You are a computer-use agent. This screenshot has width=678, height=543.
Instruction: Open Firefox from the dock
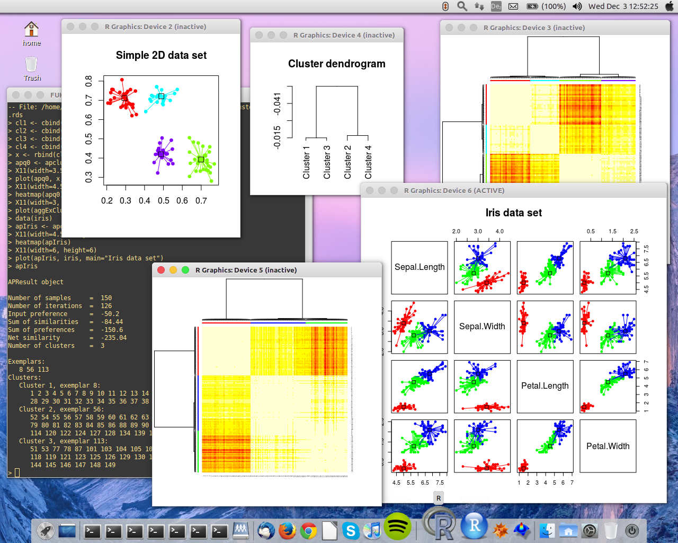click(287, 530)
